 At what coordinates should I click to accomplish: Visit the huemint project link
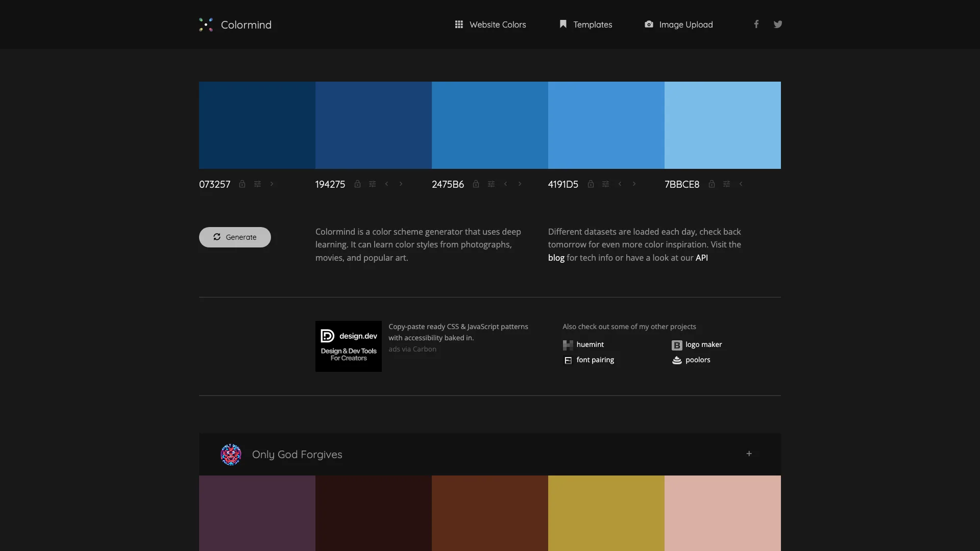(583, 345)
